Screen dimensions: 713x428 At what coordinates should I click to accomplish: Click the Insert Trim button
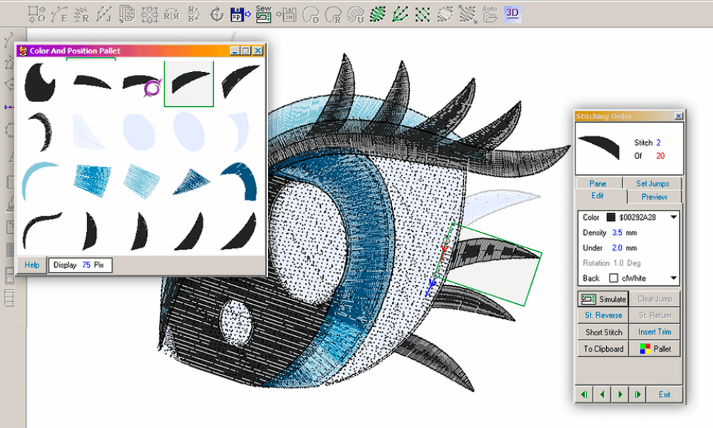(655, 332)
